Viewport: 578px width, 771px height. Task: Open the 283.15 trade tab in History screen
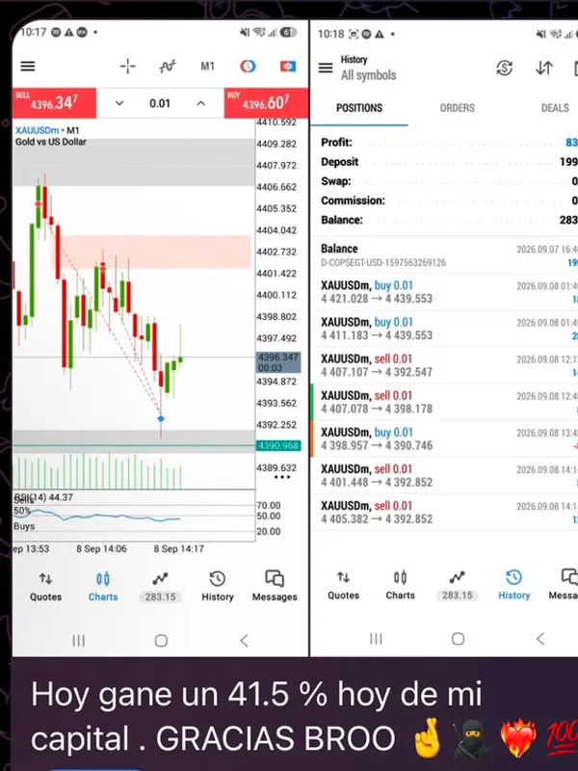457,585
